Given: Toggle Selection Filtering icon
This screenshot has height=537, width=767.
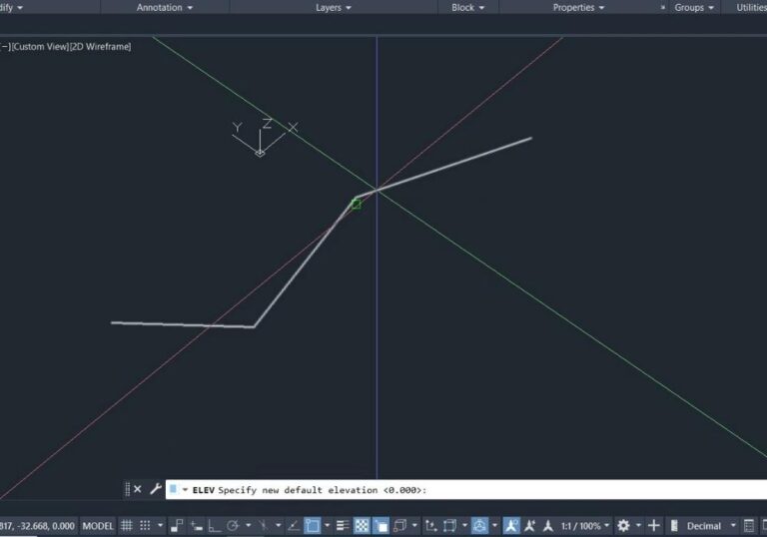Looking at the screenshot, I should coord(449,526).
